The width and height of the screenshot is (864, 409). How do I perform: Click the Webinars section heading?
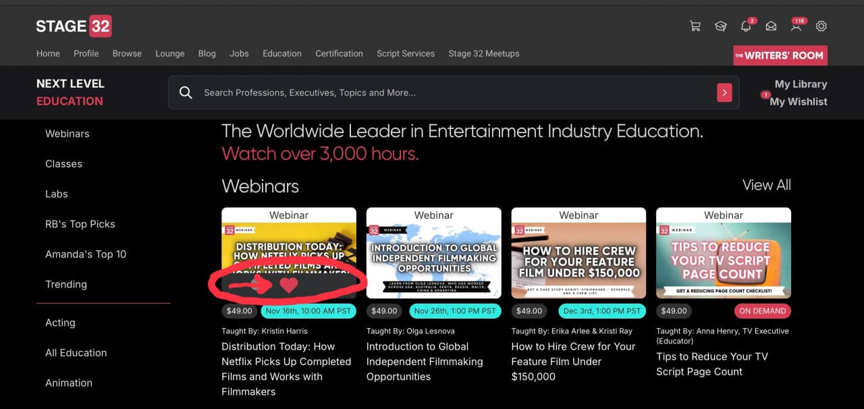click(260, 186)
